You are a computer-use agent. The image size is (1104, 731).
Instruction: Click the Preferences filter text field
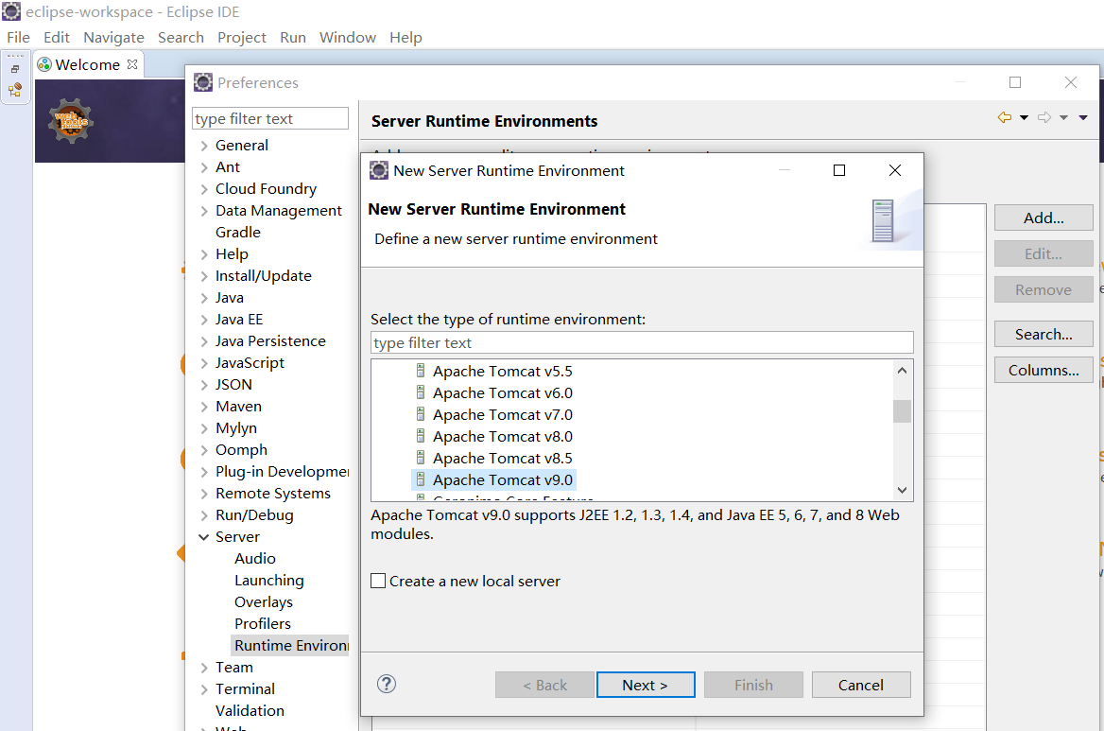click(x=270, y=118)
